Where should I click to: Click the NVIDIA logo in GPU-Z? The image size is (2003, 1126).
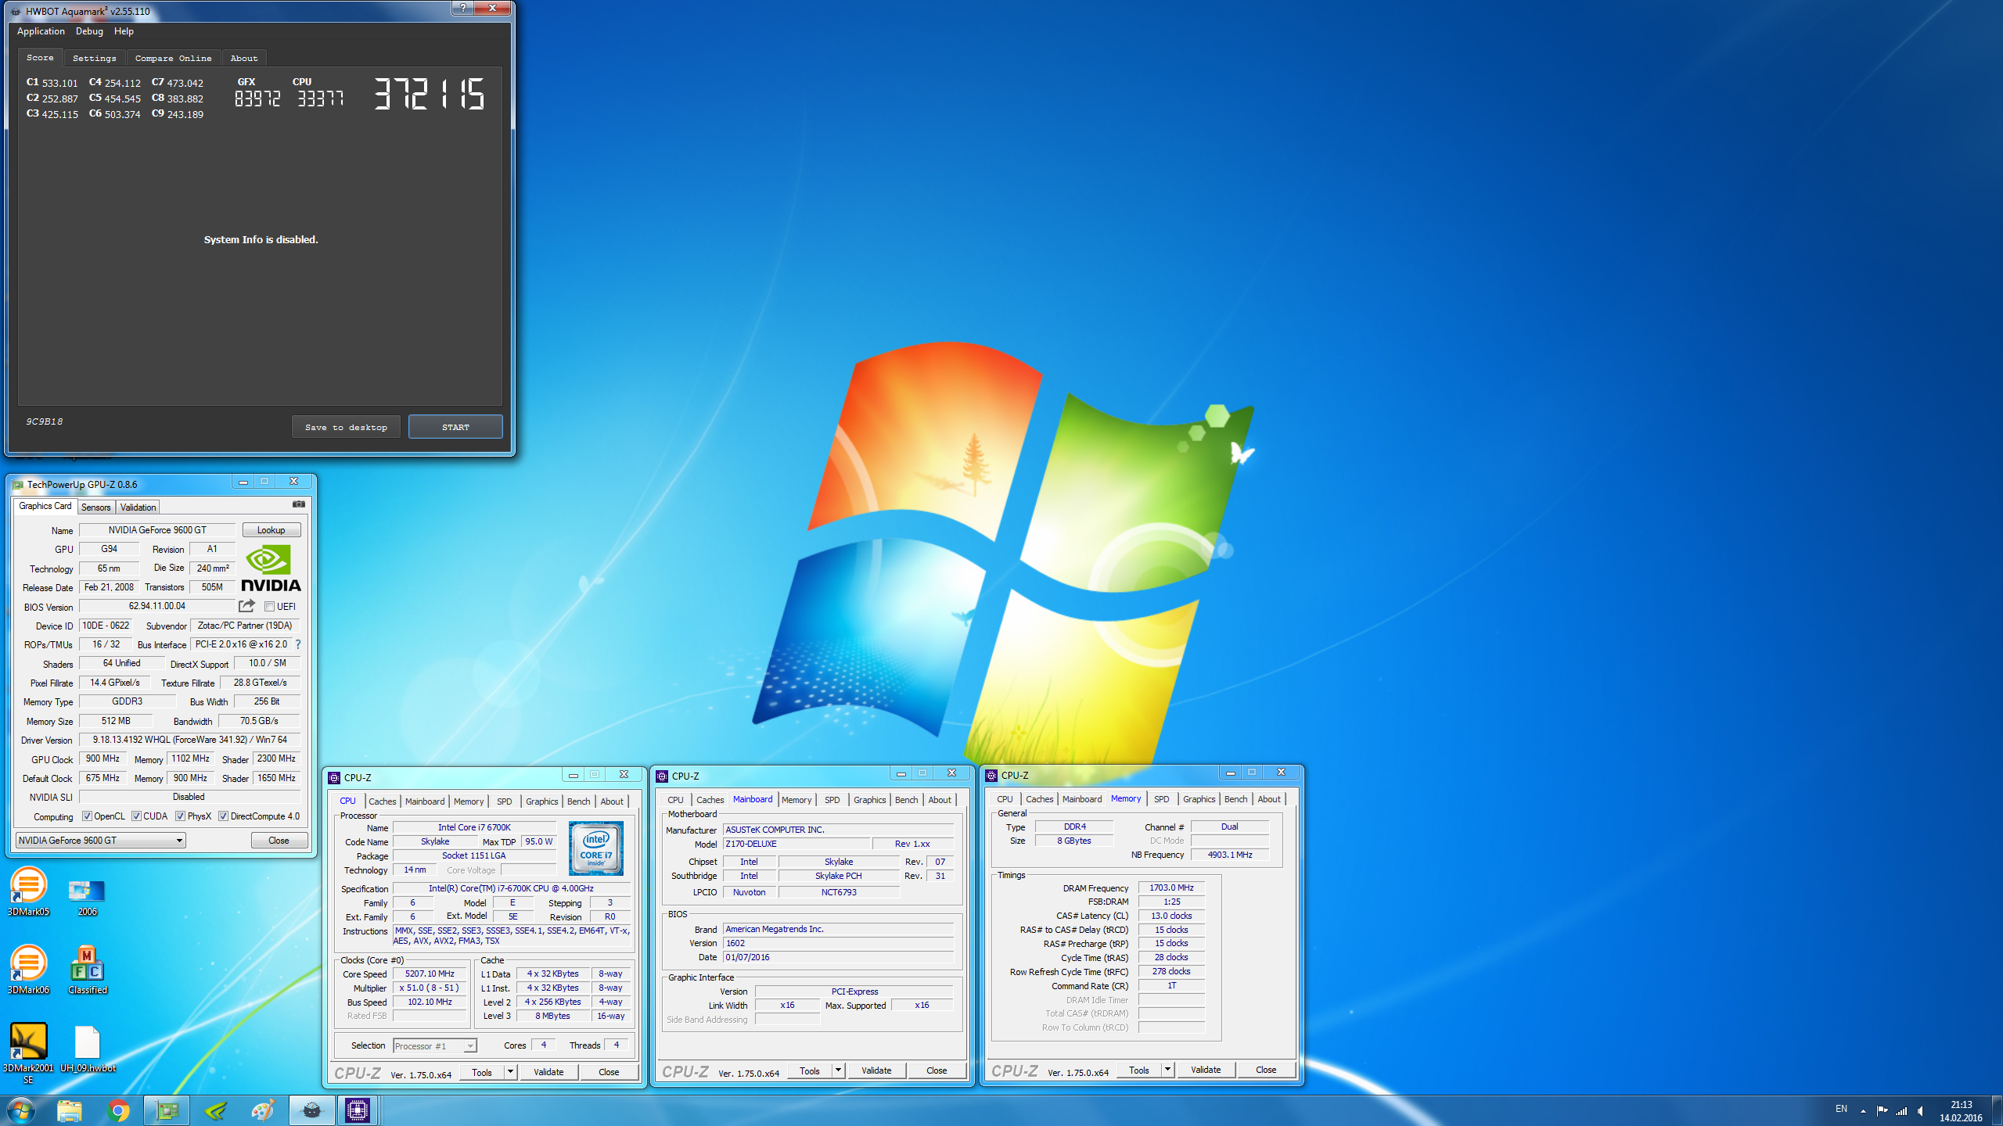click(271, 568)
